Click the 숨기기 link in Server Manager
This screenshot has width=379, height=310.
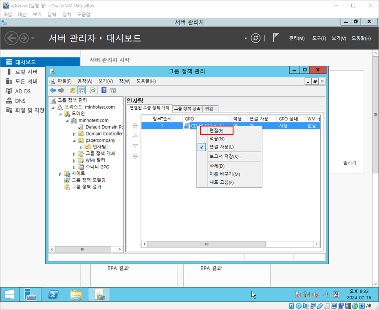tap(350, 163)
